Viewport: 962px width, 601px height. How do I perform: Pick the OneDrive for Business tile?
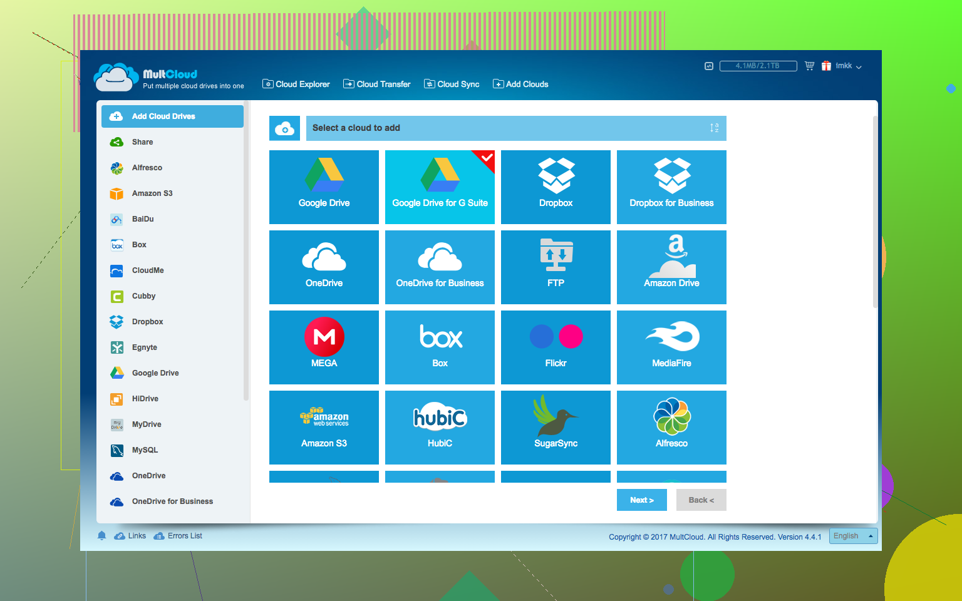click(440, 267)
